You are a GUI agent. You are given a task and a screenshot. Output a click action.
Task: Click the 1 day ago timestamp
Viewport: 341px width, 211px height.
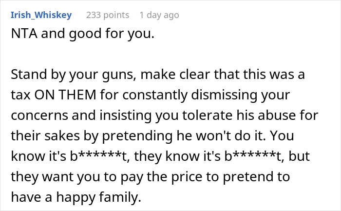coord(159,15)
